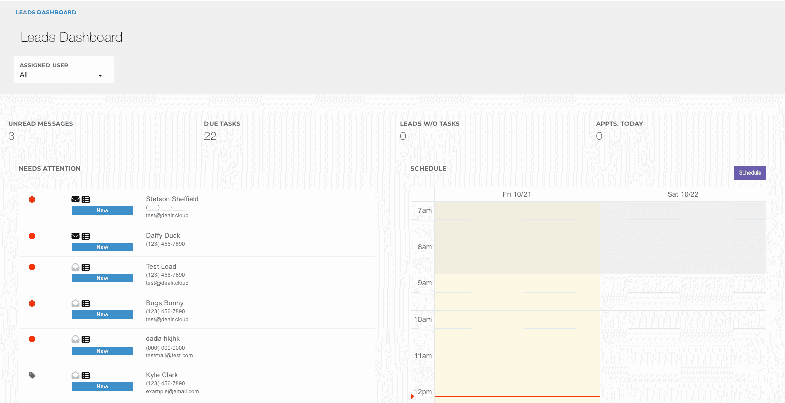Open the Assigned User dropdown
The height and width of the screenshot is (403, 785).
63,75
